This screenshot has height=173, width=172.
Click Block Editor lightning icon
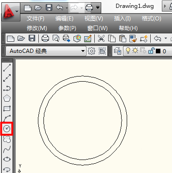144,38
